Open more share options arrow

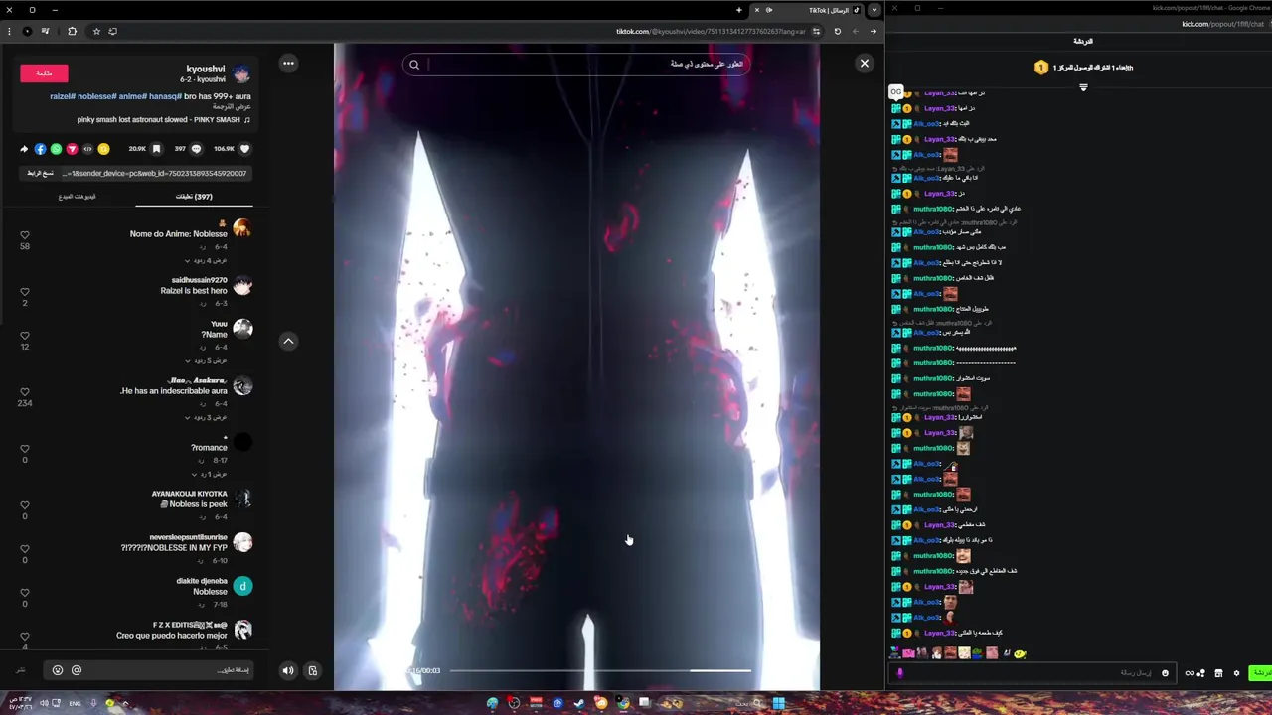click(24, 149)
